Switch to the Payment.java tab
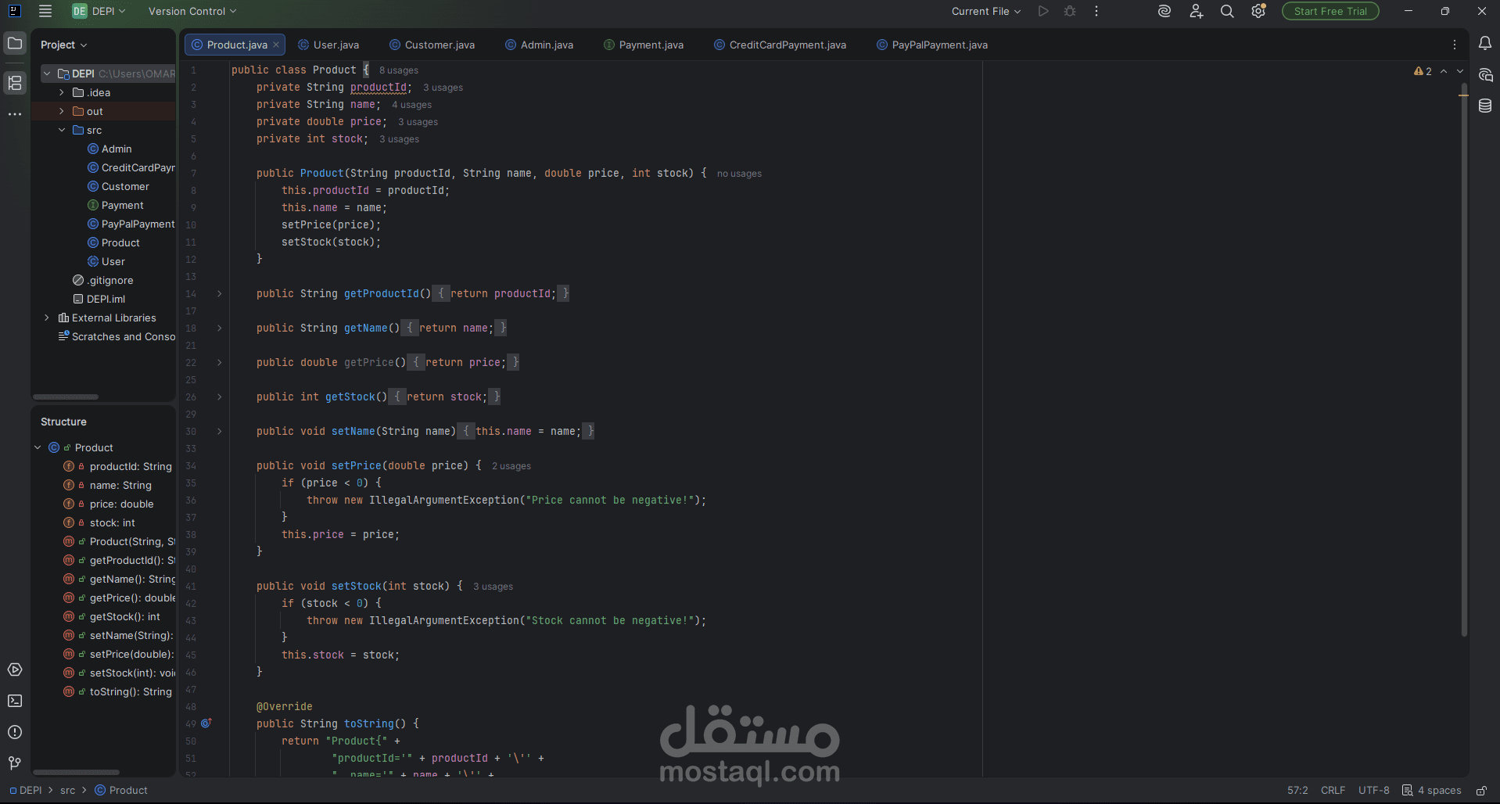 pos(644,45)
